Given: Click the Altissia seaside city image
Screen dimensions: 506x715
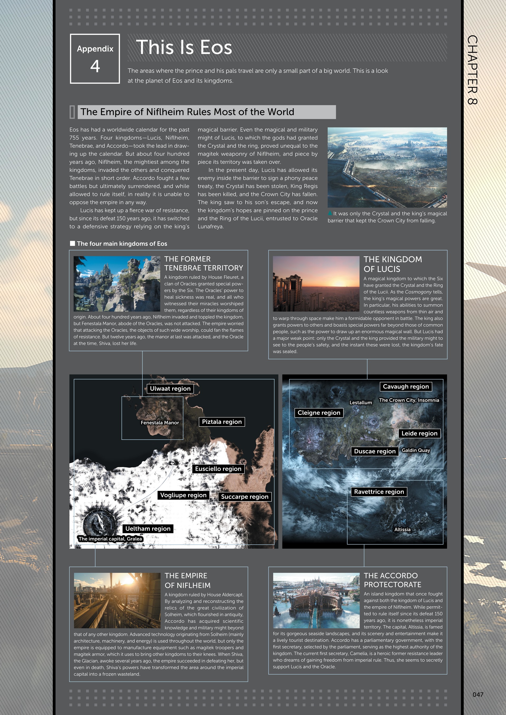Looking at the screenshot, I should click(x=316, y=601).
